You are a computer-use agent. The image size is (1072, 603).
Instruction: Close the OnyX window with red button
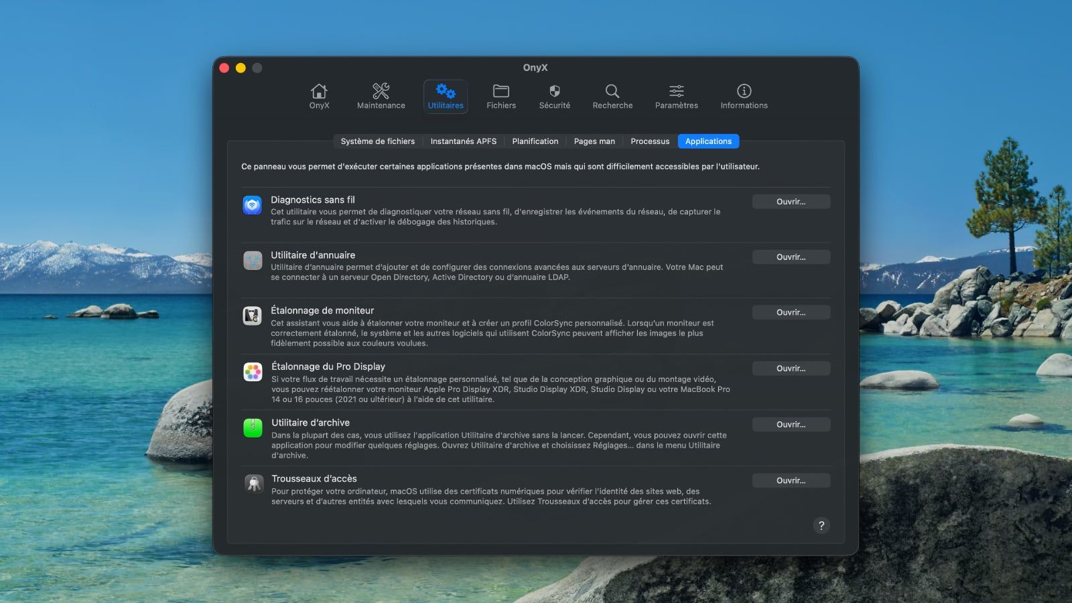[224, 68]
